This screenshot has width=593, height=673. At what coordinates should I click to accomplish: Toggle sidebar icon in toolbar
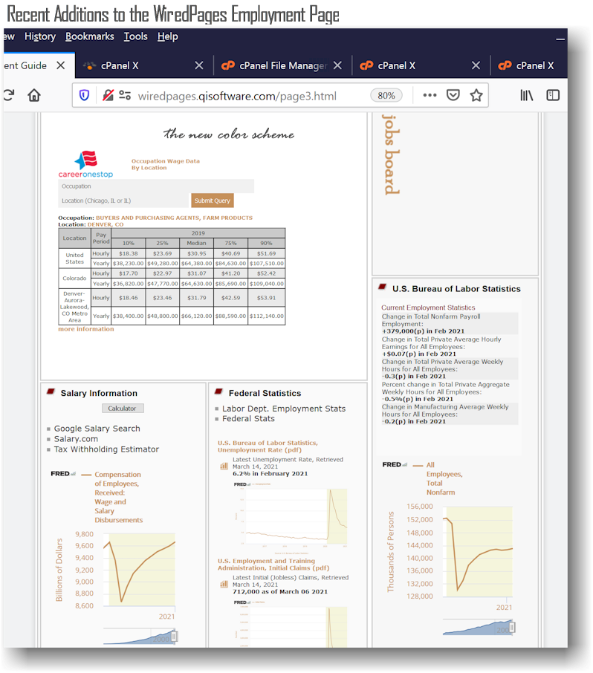(x=553, y=95)
